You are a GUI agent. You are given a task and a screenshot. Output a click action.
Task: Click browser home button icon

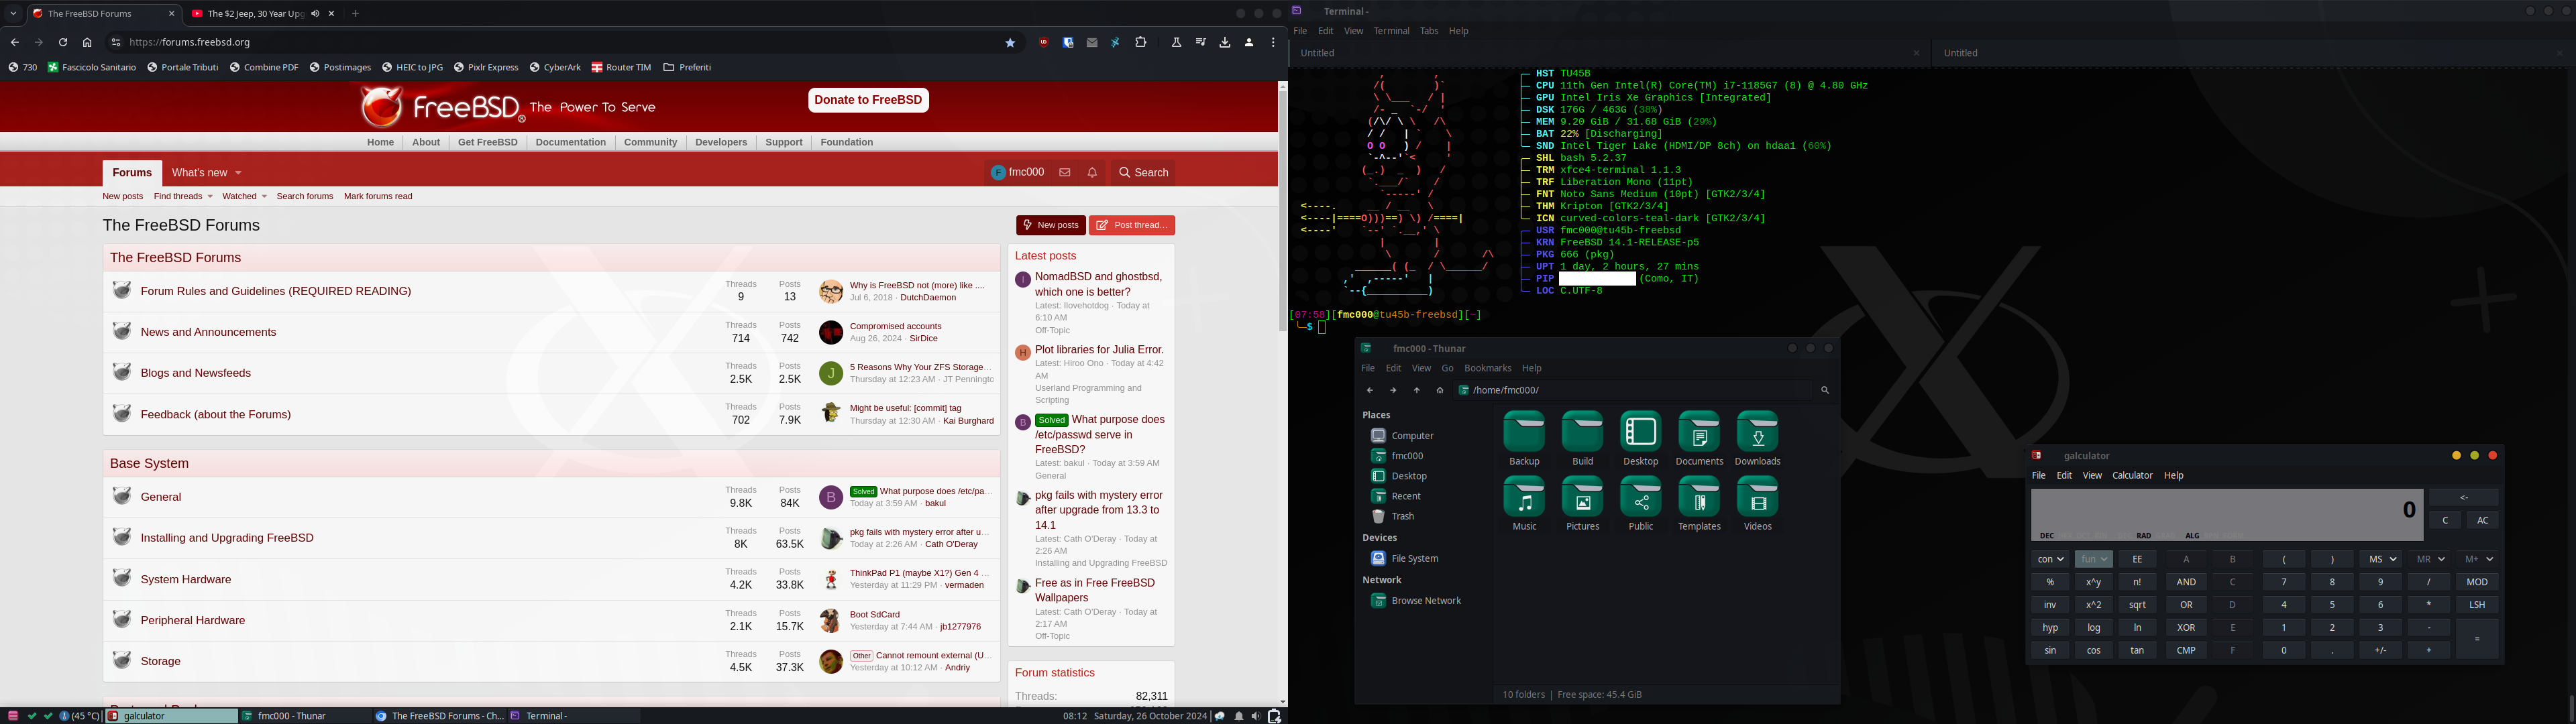87,42
